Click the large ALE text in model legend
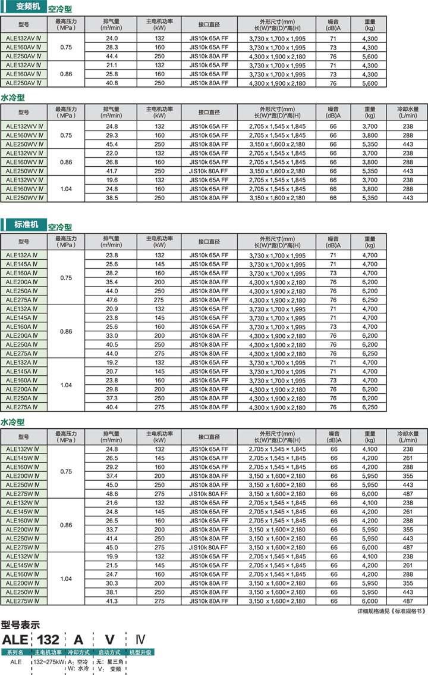Viewport: 428px width, 675px height. pos(15,640)
